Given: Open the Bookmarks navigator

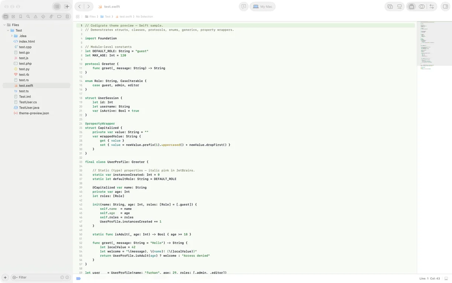Looking at the screenshot, I should pos(21,17).
